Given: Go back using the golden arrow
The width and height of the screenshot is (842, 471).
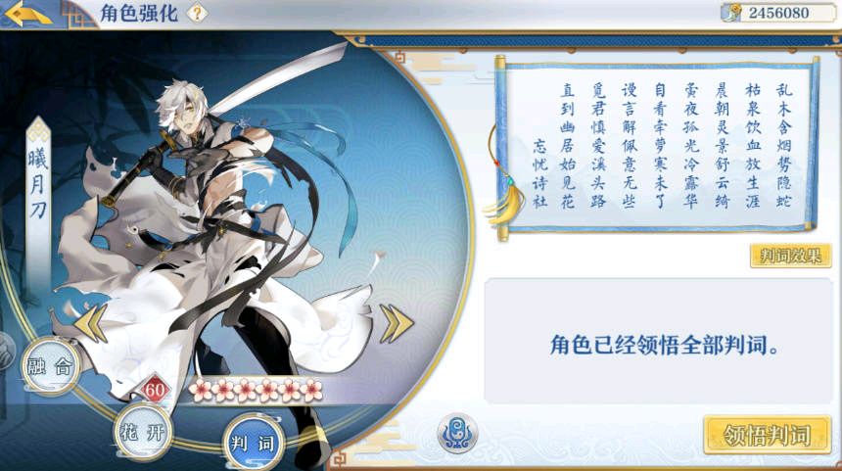Looking at the screenshot, I should click(26, 15).
